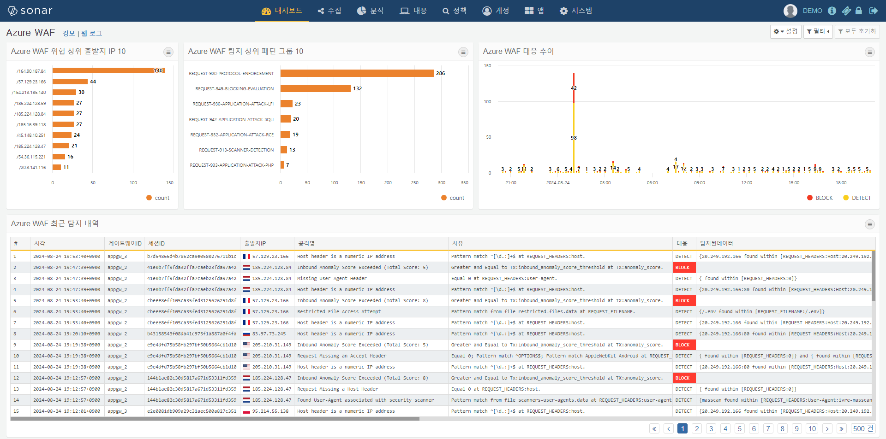Go to page 5

point(740,428)
